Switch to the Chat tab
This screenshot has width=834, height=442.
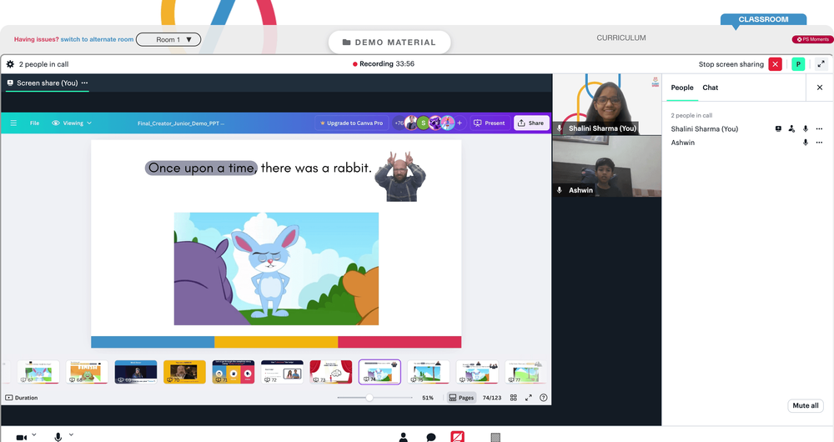(x=710, y=88)
